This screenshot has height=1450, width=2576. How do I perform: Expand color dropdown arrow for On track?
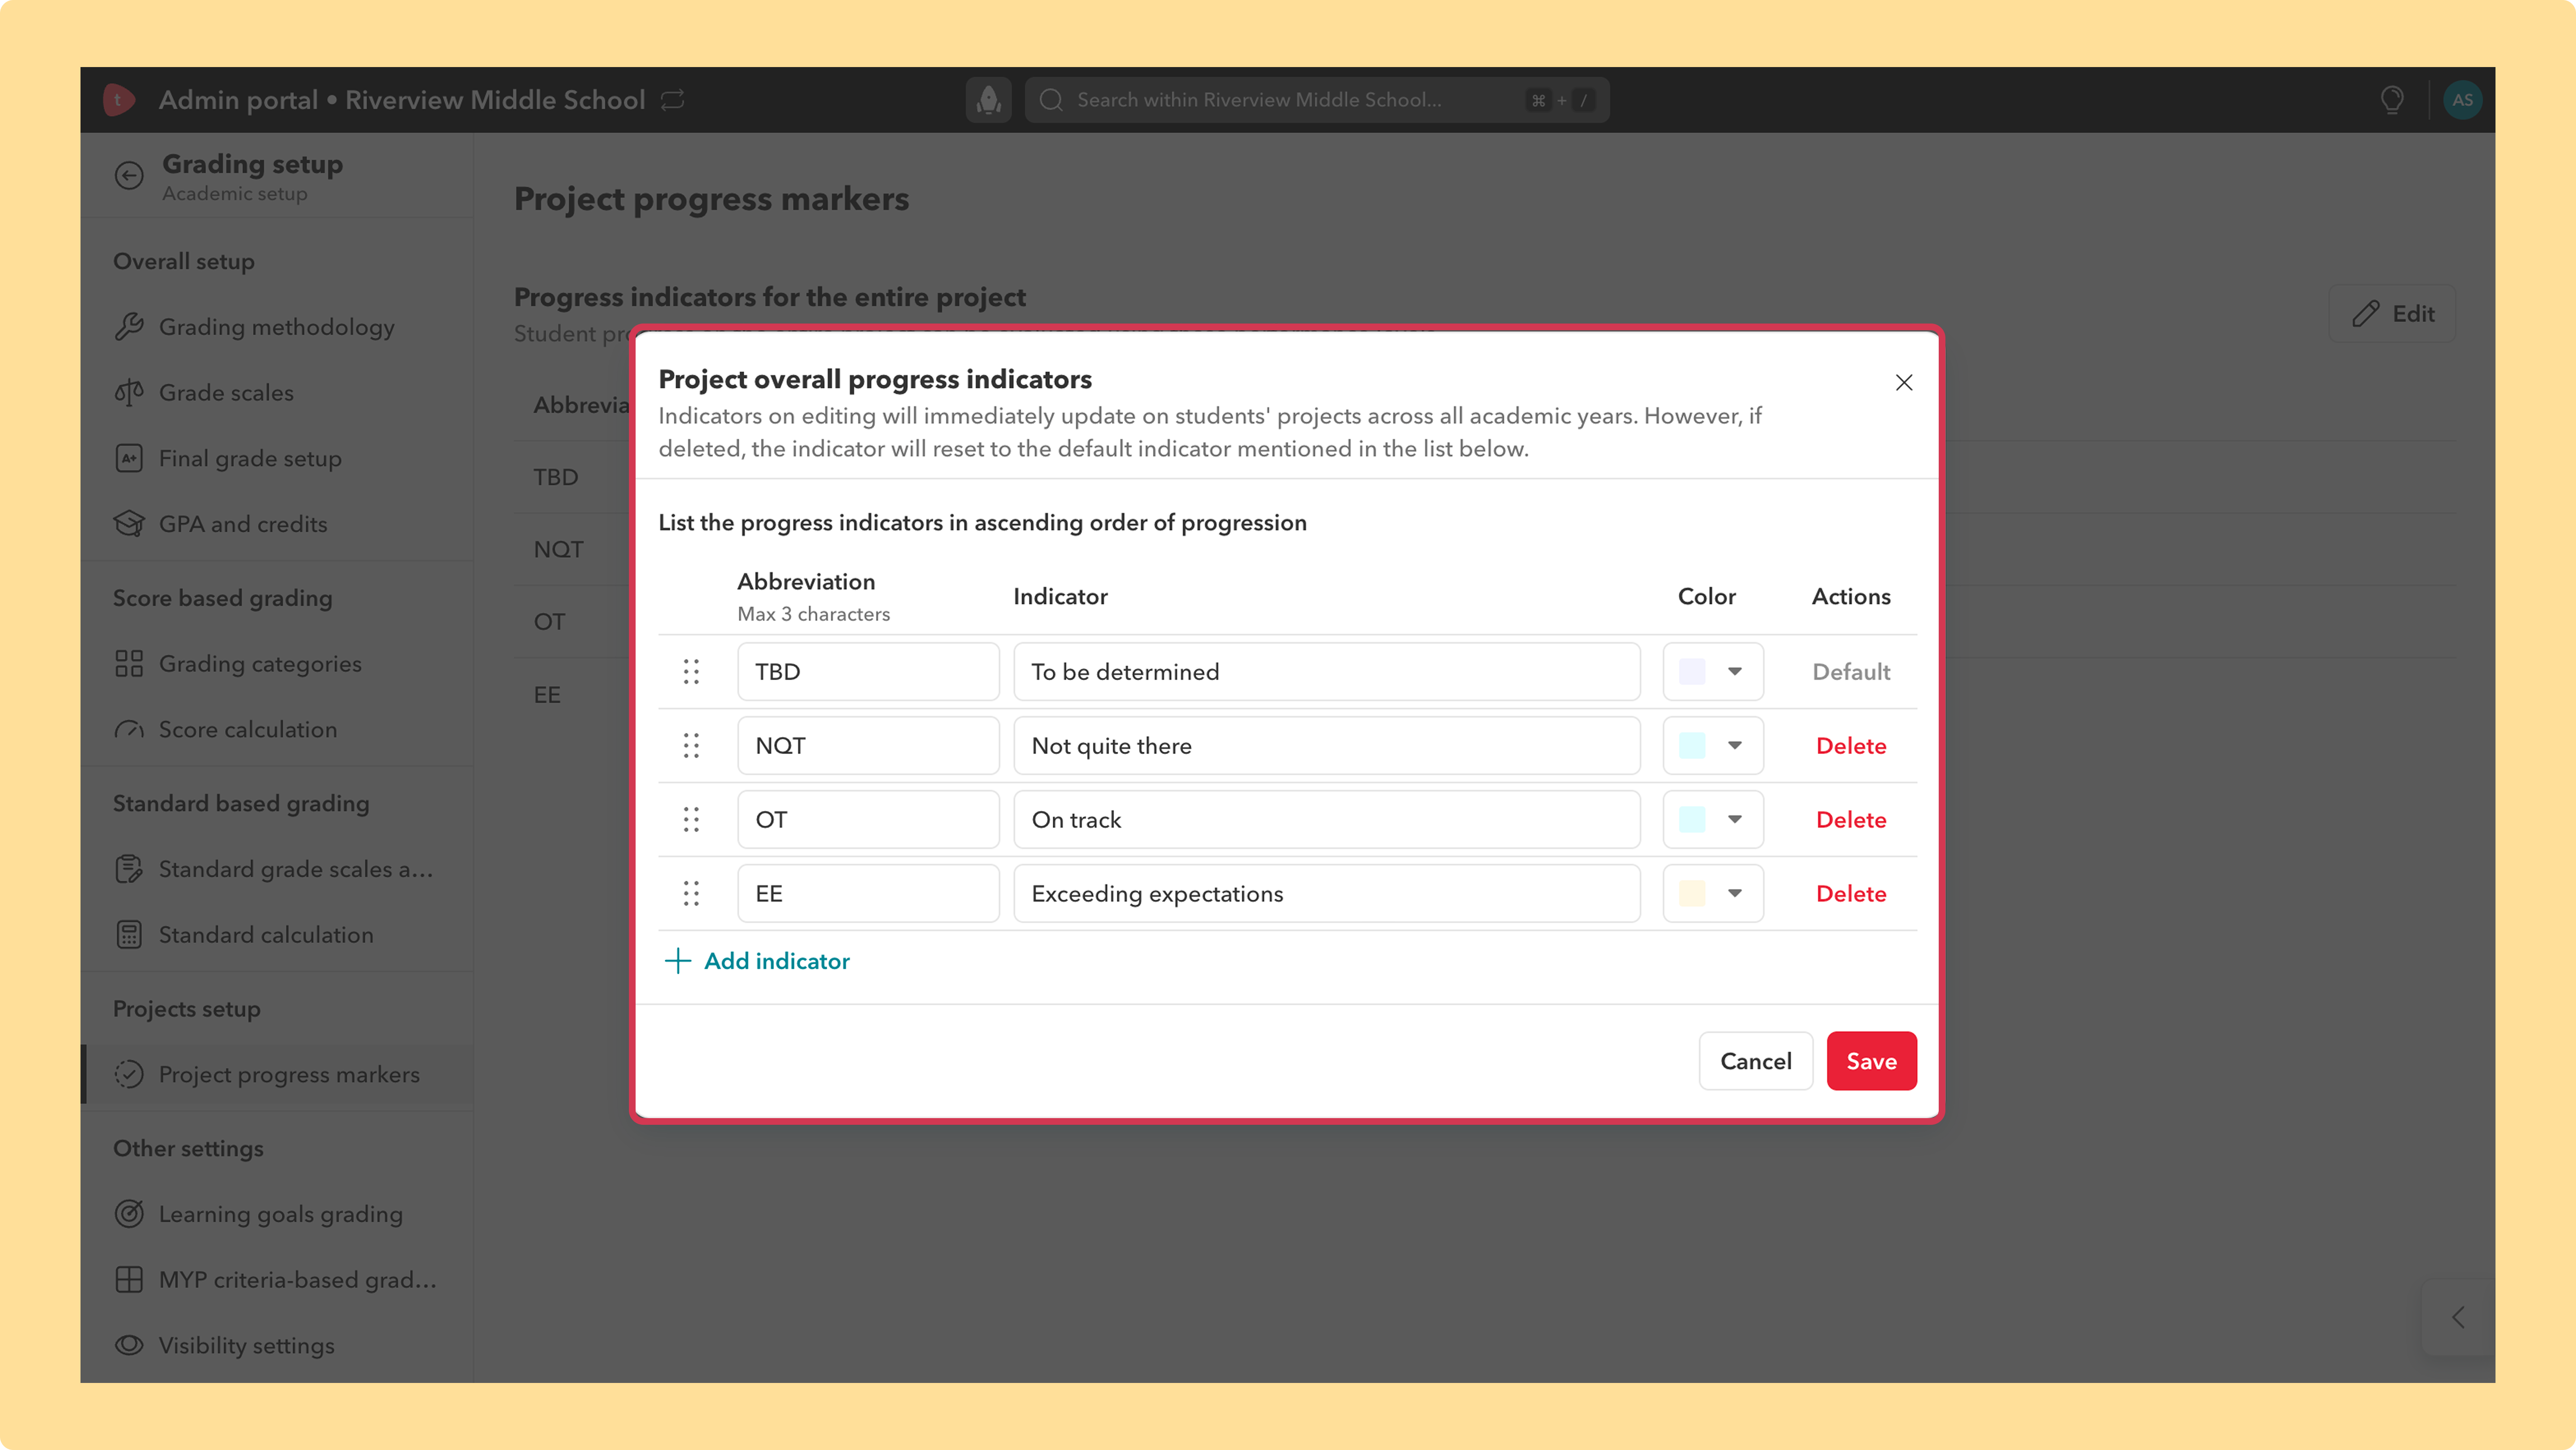coord(1735,819)
